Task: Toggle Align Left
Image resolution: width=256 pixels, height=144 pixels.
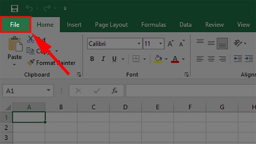Action: click(200, 59)
